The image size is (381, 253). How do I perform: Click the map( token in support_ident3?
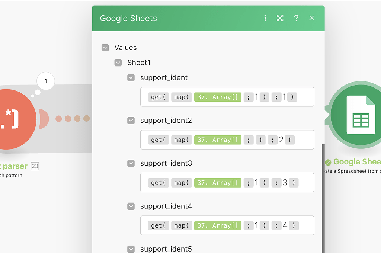(182, 182)
